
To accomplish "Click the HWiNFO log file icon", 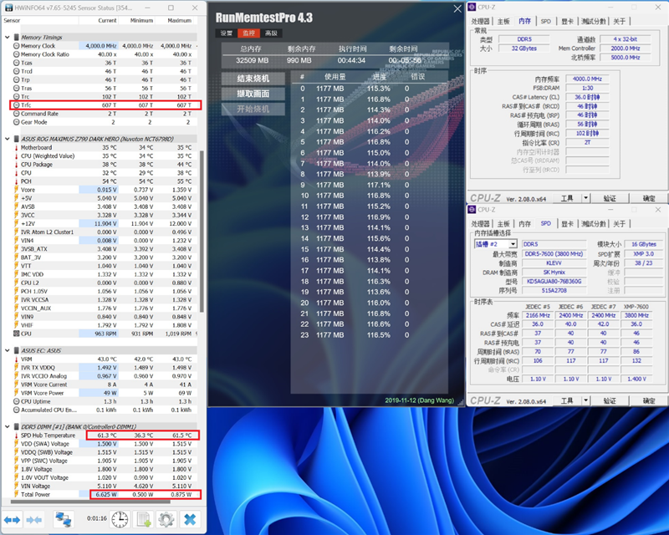I will click(x=143, y=519).
